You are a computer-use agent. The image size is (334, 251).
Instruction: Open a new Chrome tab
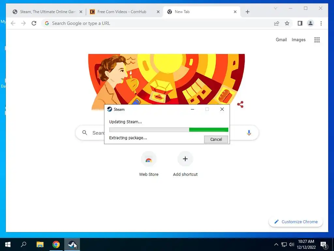[247, 12]
